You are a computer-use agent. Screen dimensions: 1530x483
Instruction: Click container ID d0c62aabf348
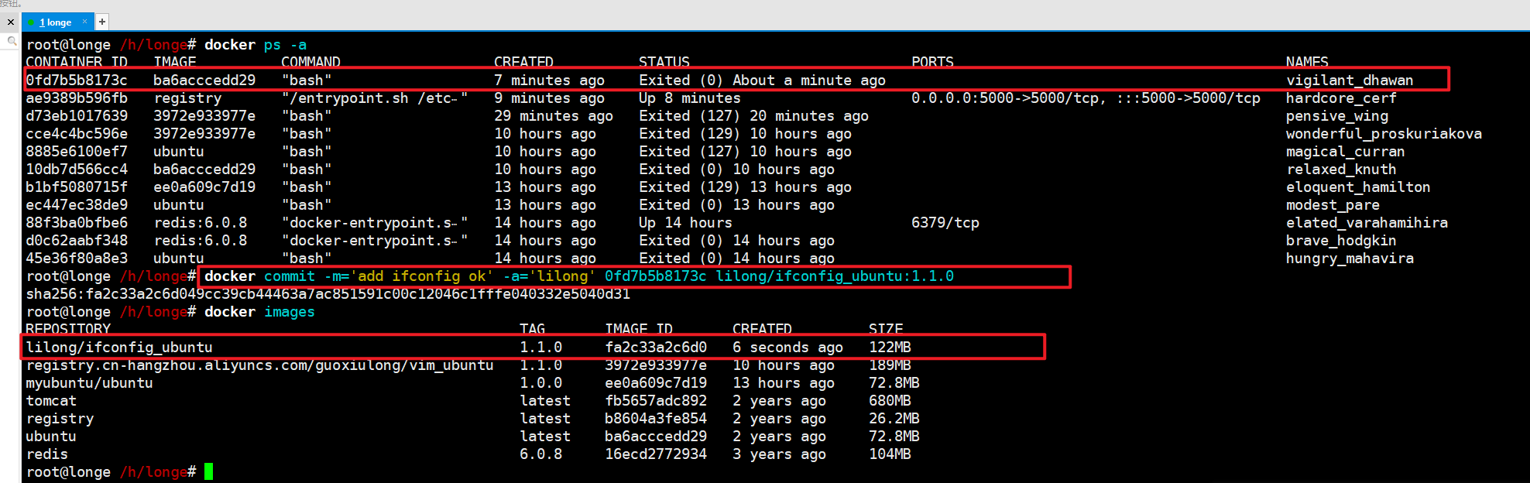coord(77,241)
